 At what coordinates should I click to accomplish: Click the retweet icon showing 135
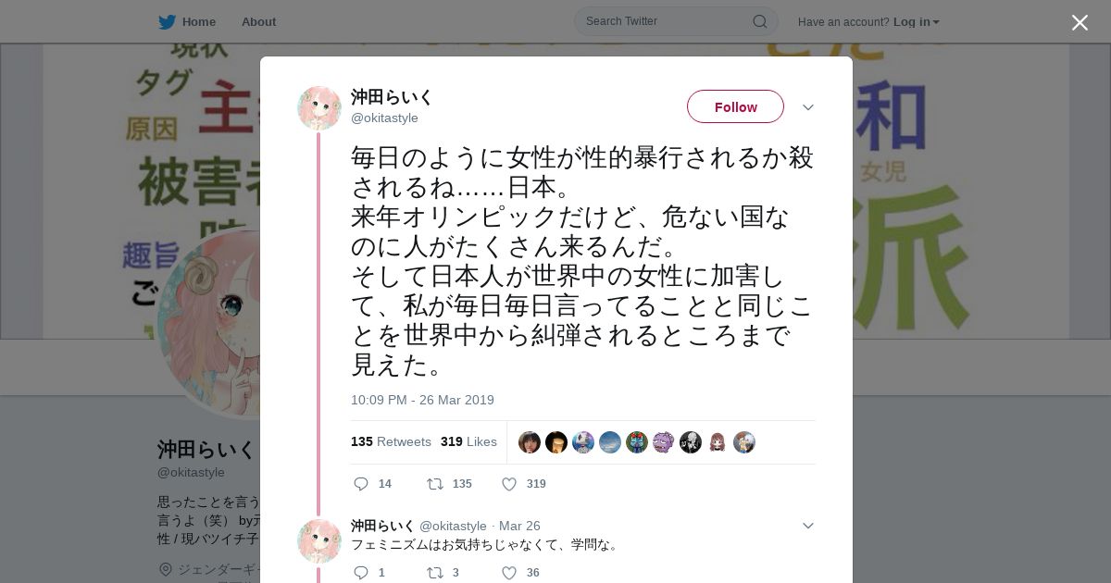pyautogui.click(x=434, y=484)
